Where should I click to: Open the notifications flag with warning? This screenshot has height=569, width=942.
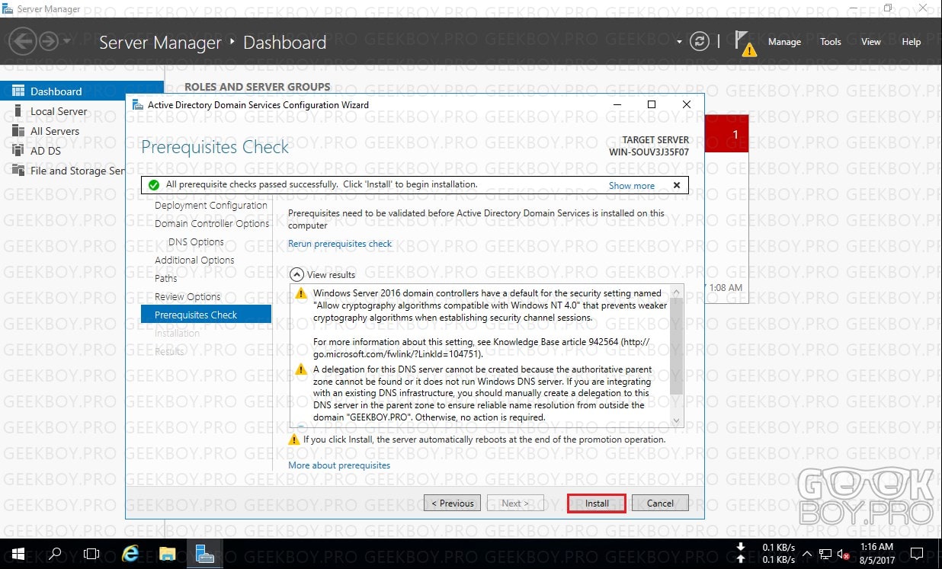745,43
